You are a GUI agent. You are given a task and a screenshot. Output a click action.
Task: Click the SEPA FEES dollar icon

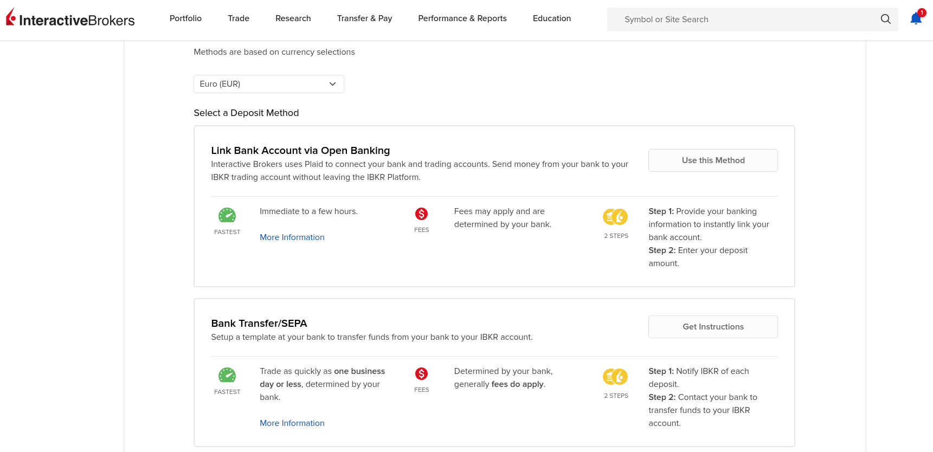pos(421,373)
